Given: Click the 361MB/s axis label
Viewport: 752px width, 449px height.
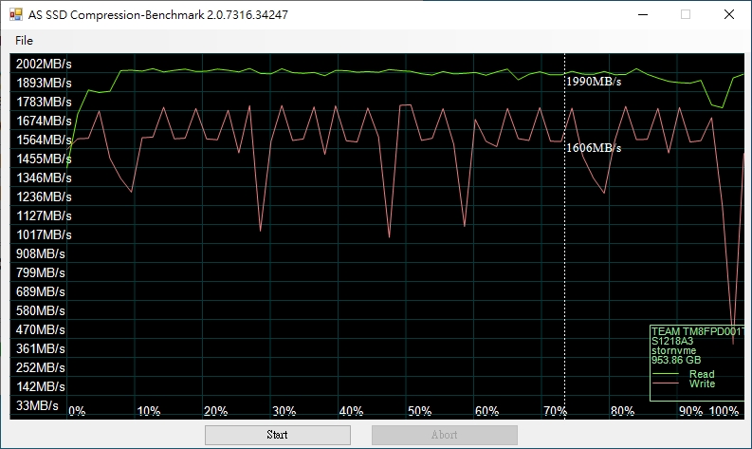Looking at the screenshot, I should coord(40,348).
